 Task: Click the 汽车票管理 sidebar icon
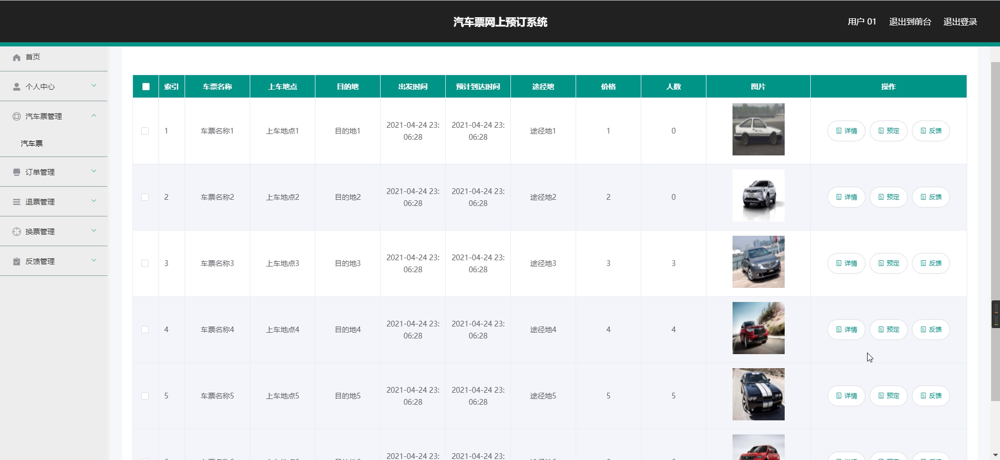point(17,116)
